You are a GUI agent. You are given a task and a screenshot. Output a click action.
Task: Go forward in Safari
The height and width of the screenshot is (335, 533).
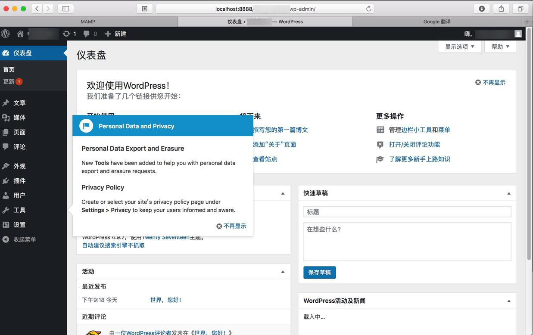(48, 9)
